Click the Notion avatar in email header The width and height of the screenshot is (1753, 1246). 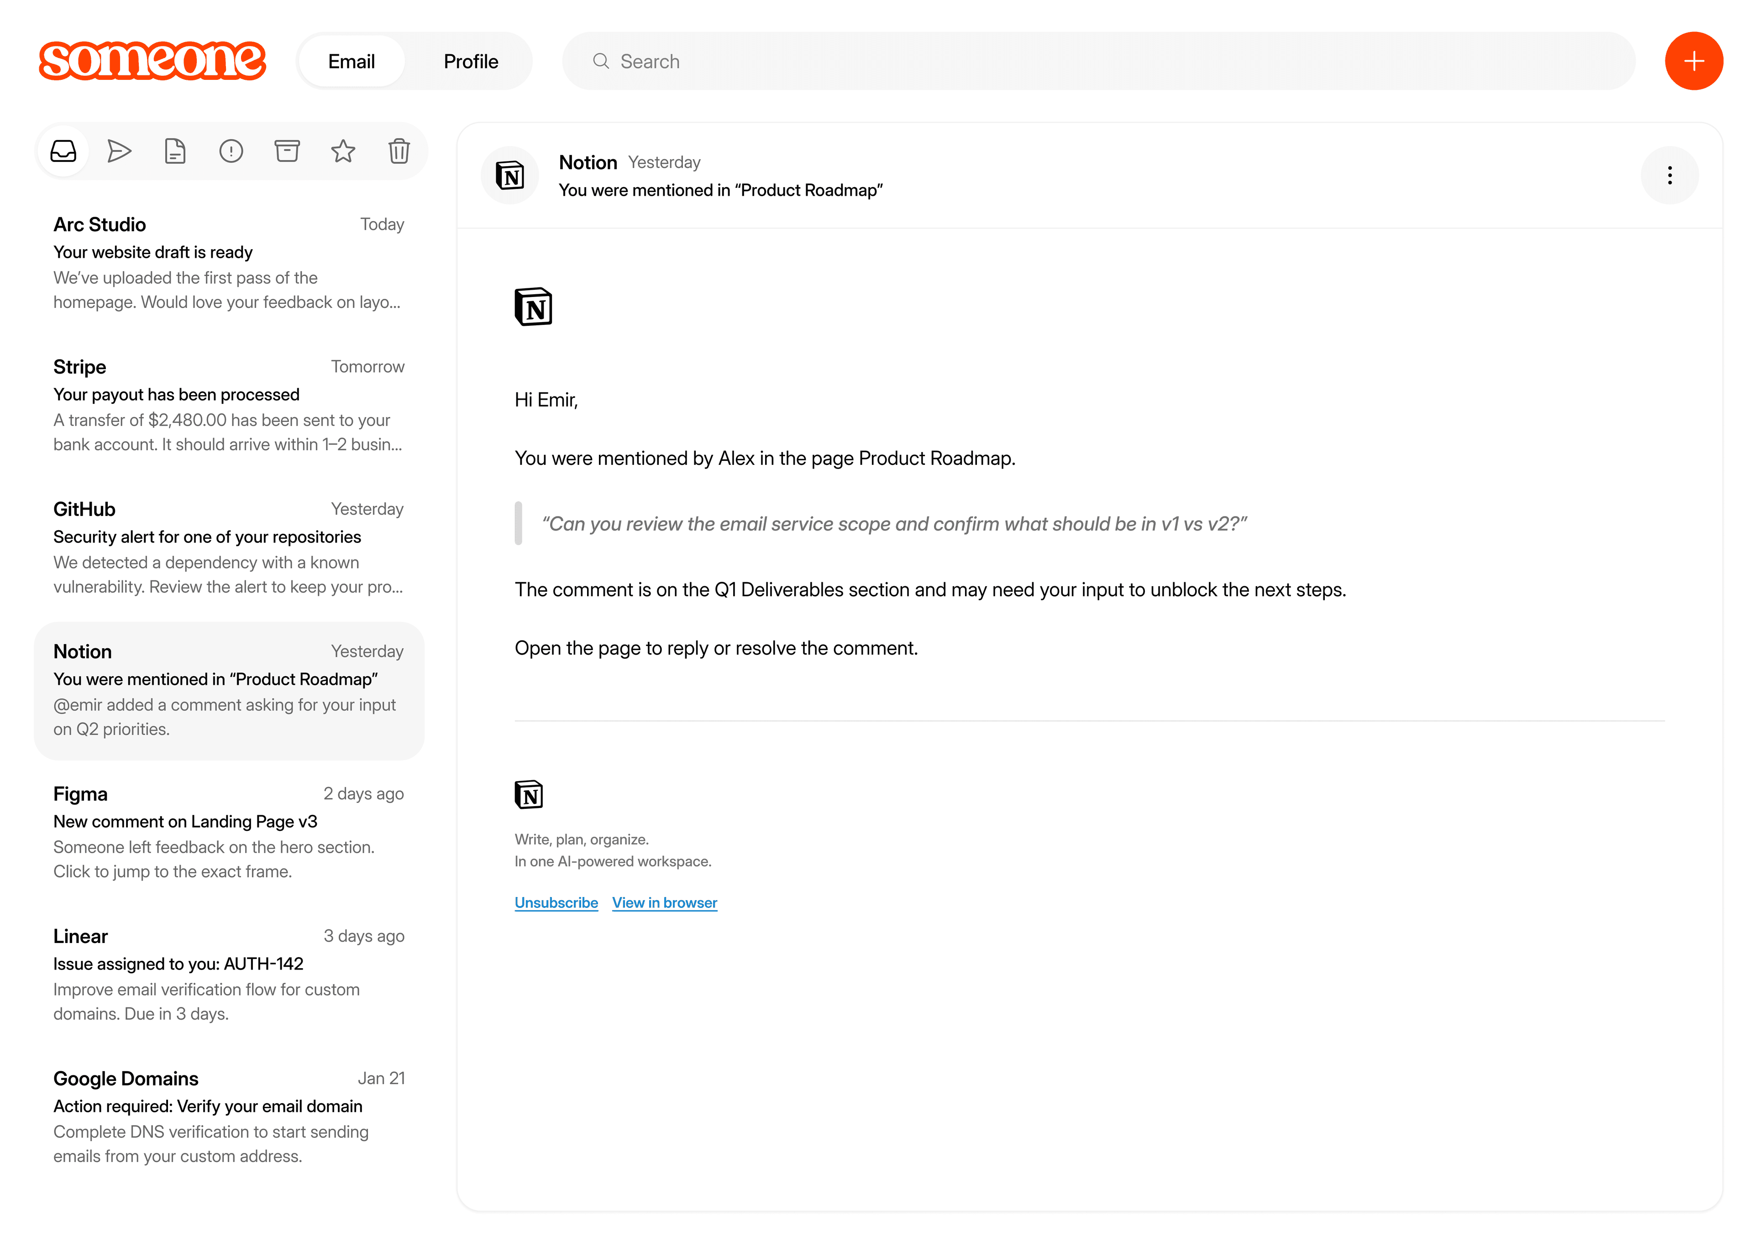coord(509,176)
